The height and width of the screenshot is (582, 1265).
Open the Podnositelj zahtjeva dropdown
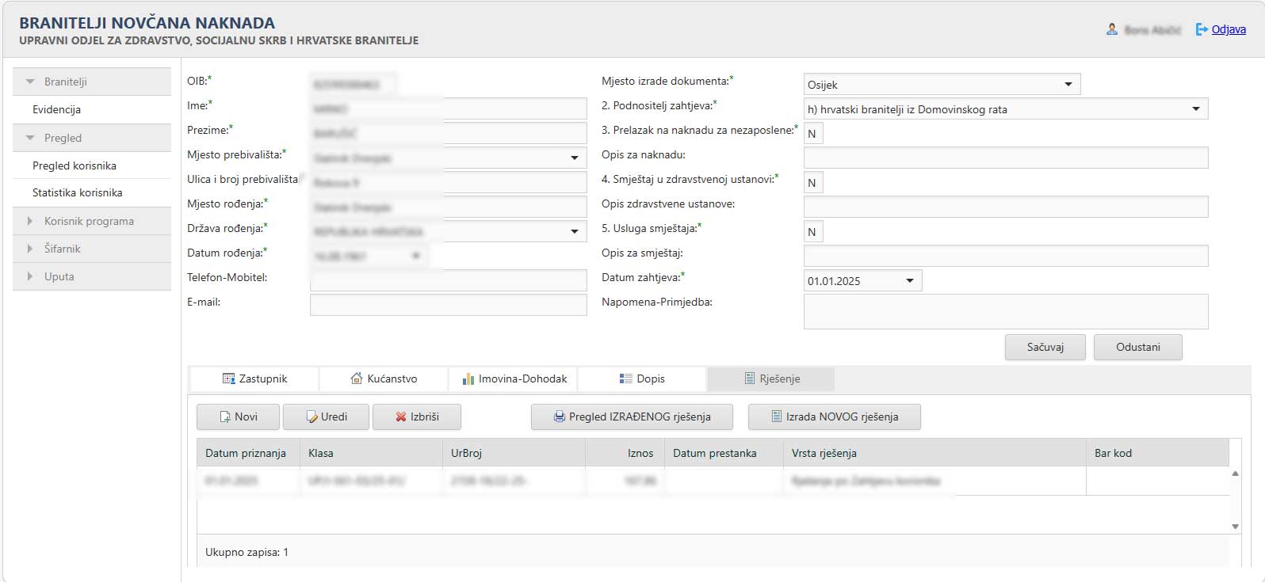1195,109
